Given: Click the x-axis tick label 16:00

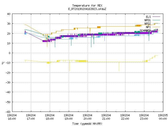Looking at the screenshot, I should pyautogui.click(x=12, y=119).
